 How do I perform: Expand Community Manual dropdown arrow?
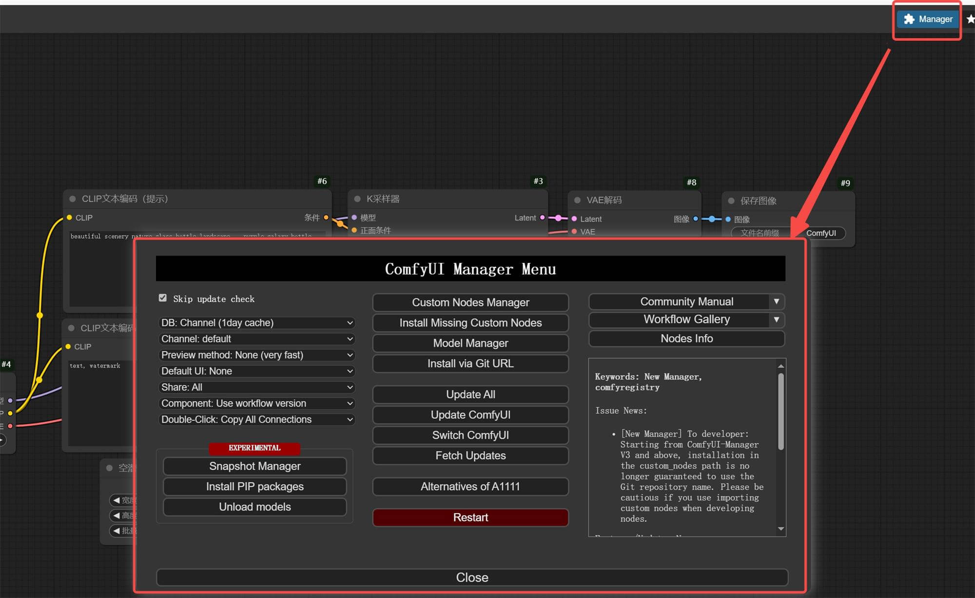(x=777, y=302)
